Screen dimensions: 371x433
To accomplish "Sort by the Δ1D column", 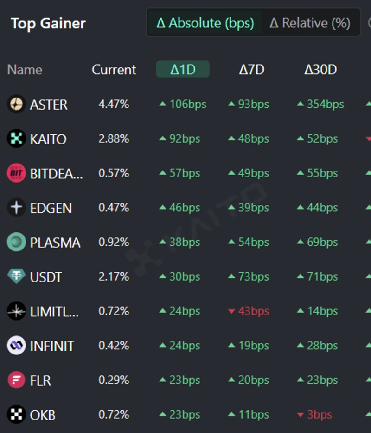I will [x=183, y=70].
